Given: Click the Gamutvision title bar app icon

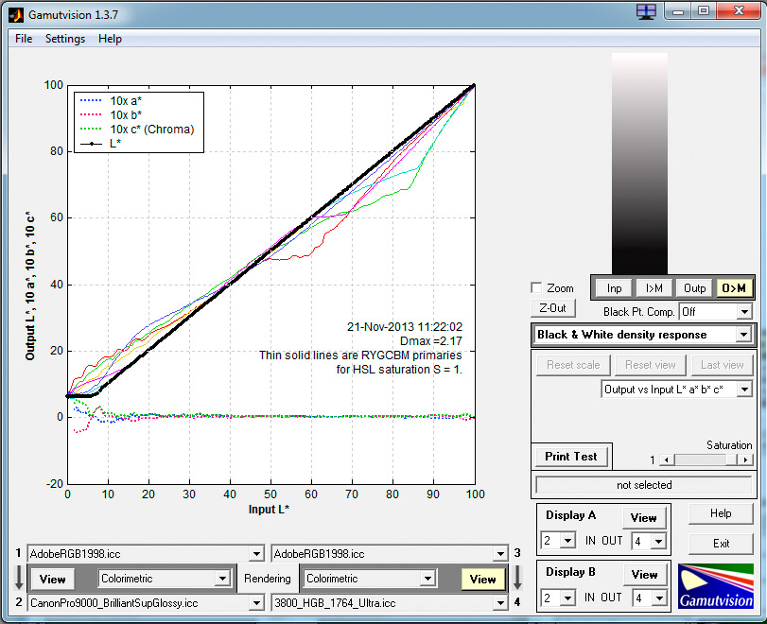Looking at the screenshot, I should point(16,11).
